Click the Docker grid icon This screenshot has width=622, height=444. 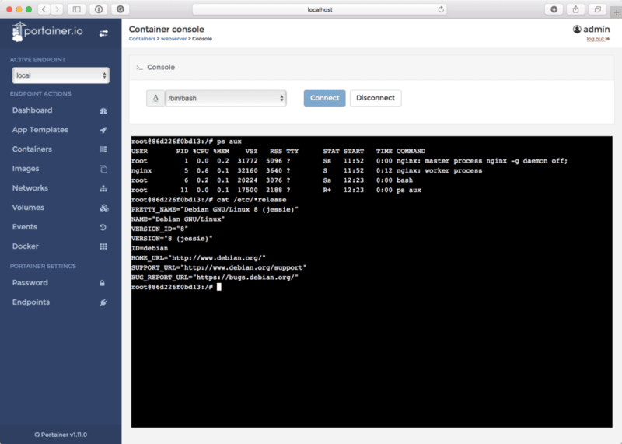(x=103, y=246)
